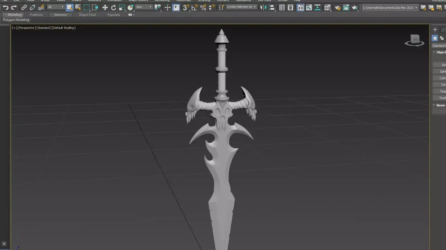
Task: Open the [Perspective] viewport label menu
Action: coord(26,28)
